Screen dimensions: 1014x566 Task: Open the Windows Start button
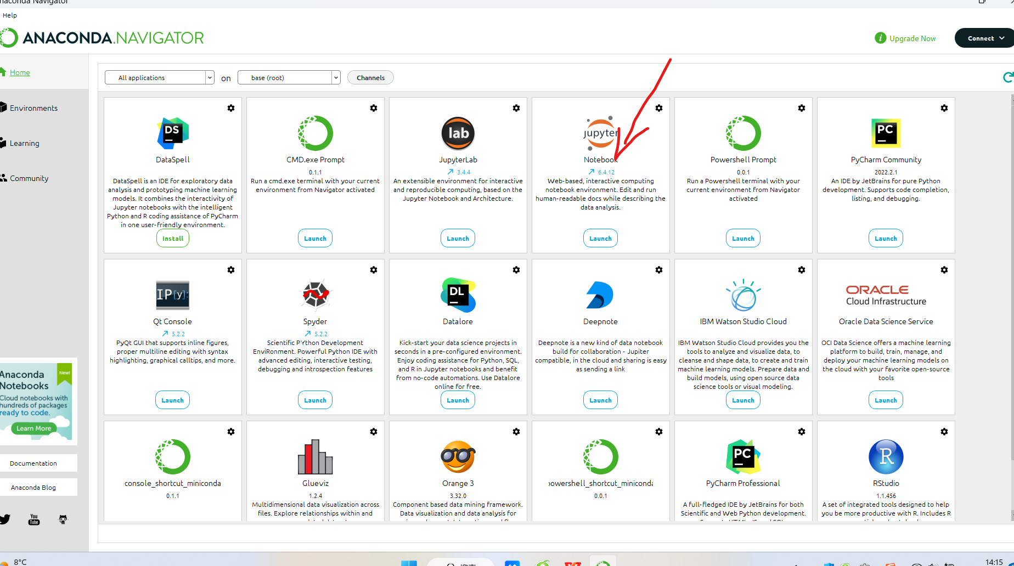pos(409,563)
